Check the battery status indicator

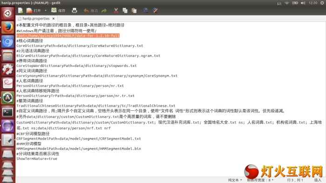pyautogui.click(x=295, y=3)
